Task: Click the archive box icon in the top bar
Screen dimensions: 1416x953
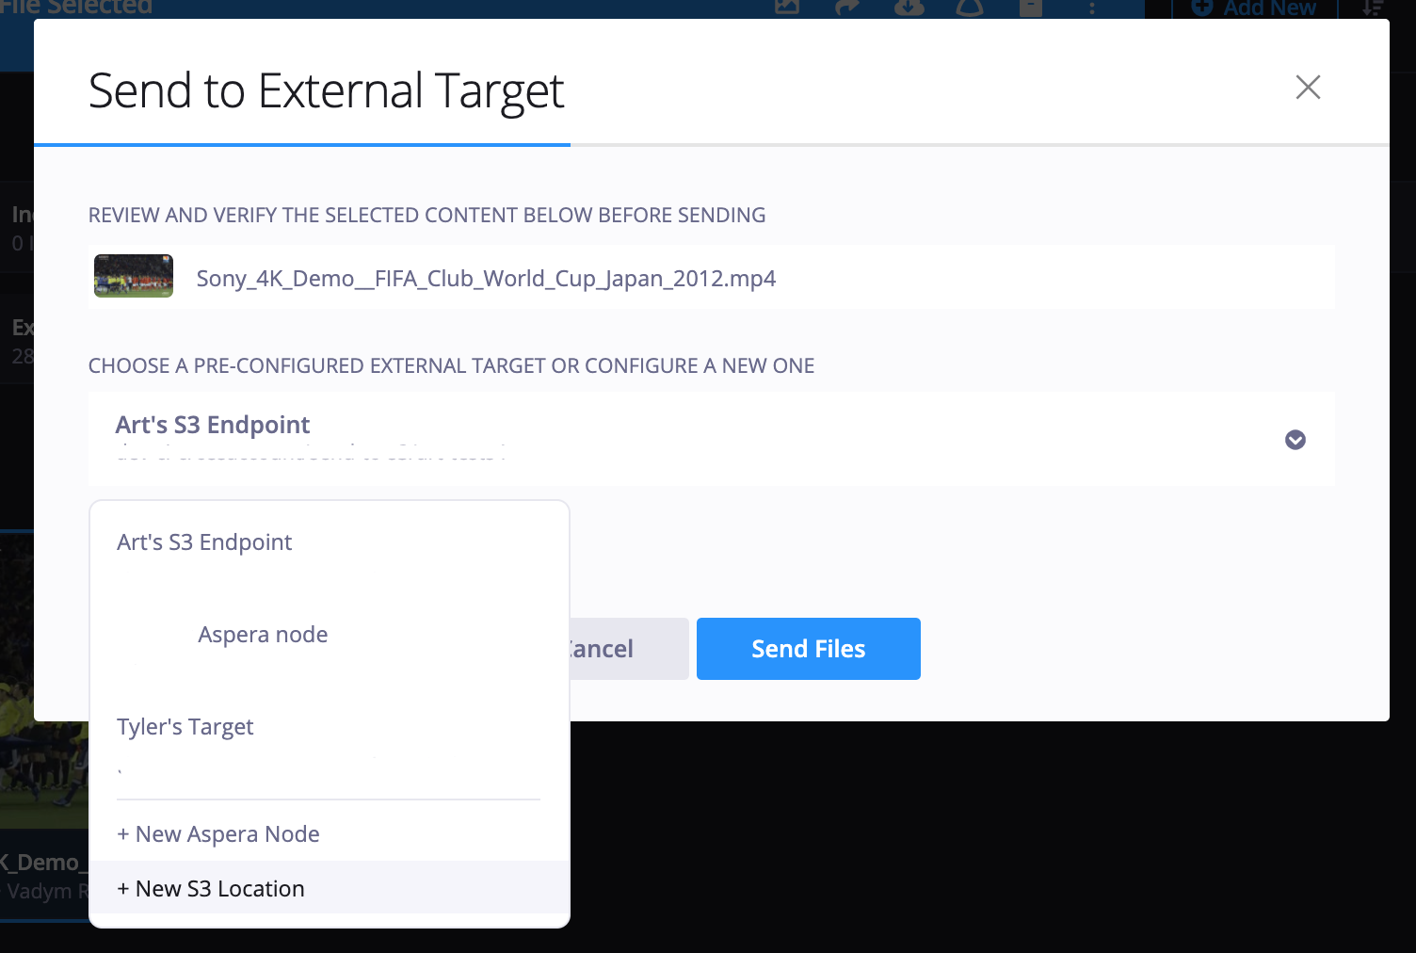Action: tap(1031, 8)
